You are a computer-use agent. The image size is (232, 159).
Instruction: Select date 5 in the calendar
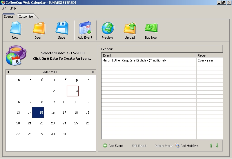(88, 91)
